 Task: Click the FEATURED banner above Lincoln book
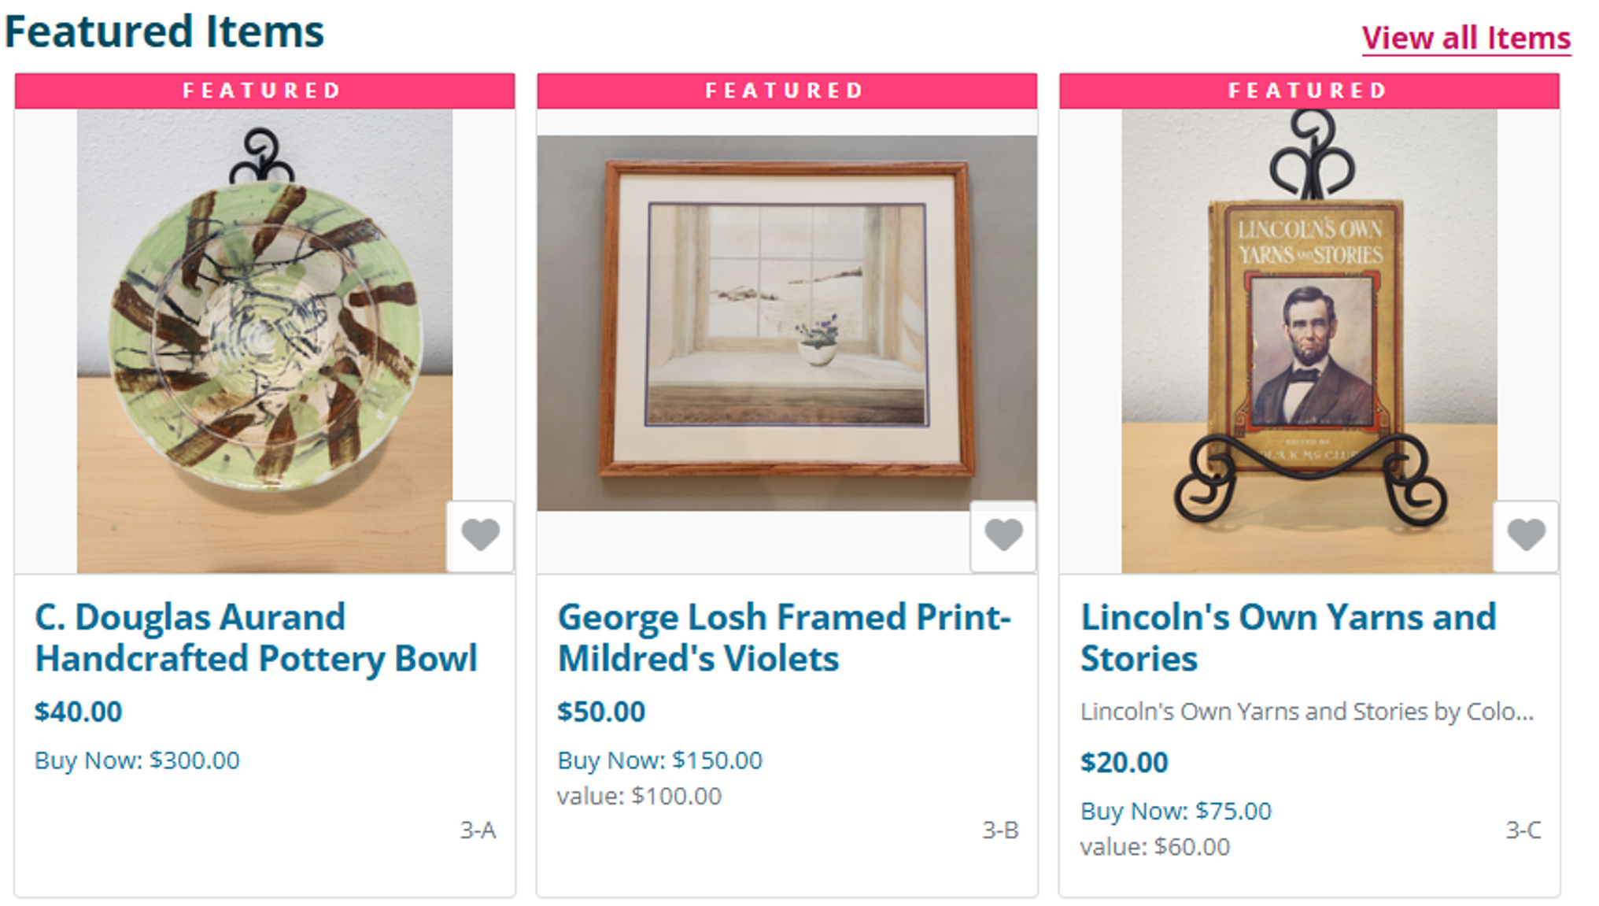1309,91
